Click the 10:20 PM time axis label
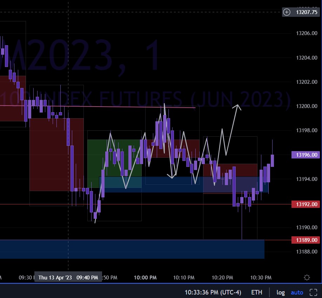This screenshot has height=298, width=322. tap(222, 278)
